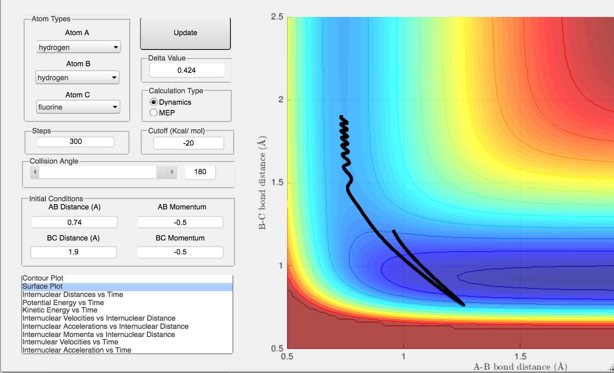The image size is (614, 373).
Task: Click the Collision Angle value field
Action: tap(200, 172)
